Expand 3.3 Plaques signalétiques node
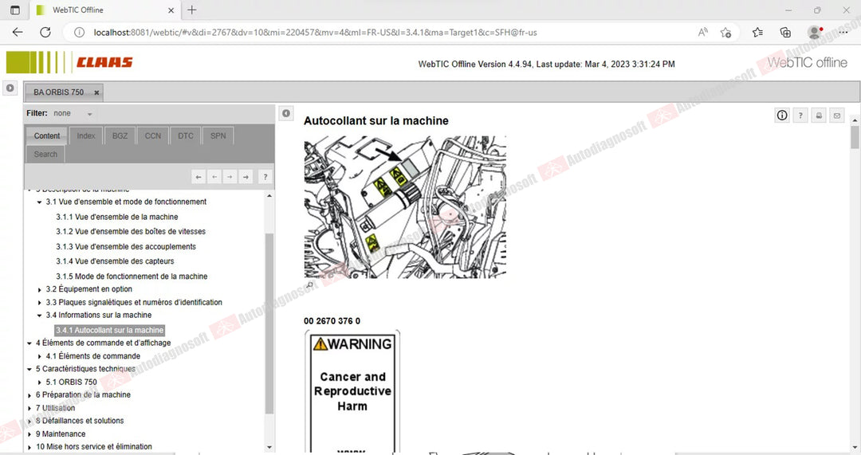The width and height of the screenshot is (861, 455). (40, 303)
